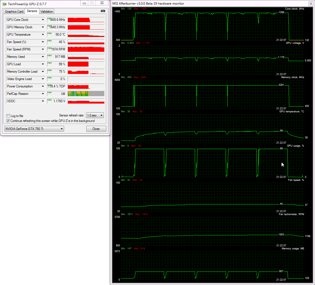The image size is (315, 285).
Task: Open the Validation tab
Action: 47,12
